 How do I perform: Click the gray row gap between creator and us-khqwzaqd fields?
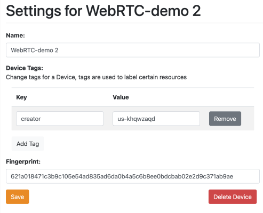[x=108, y=119]
